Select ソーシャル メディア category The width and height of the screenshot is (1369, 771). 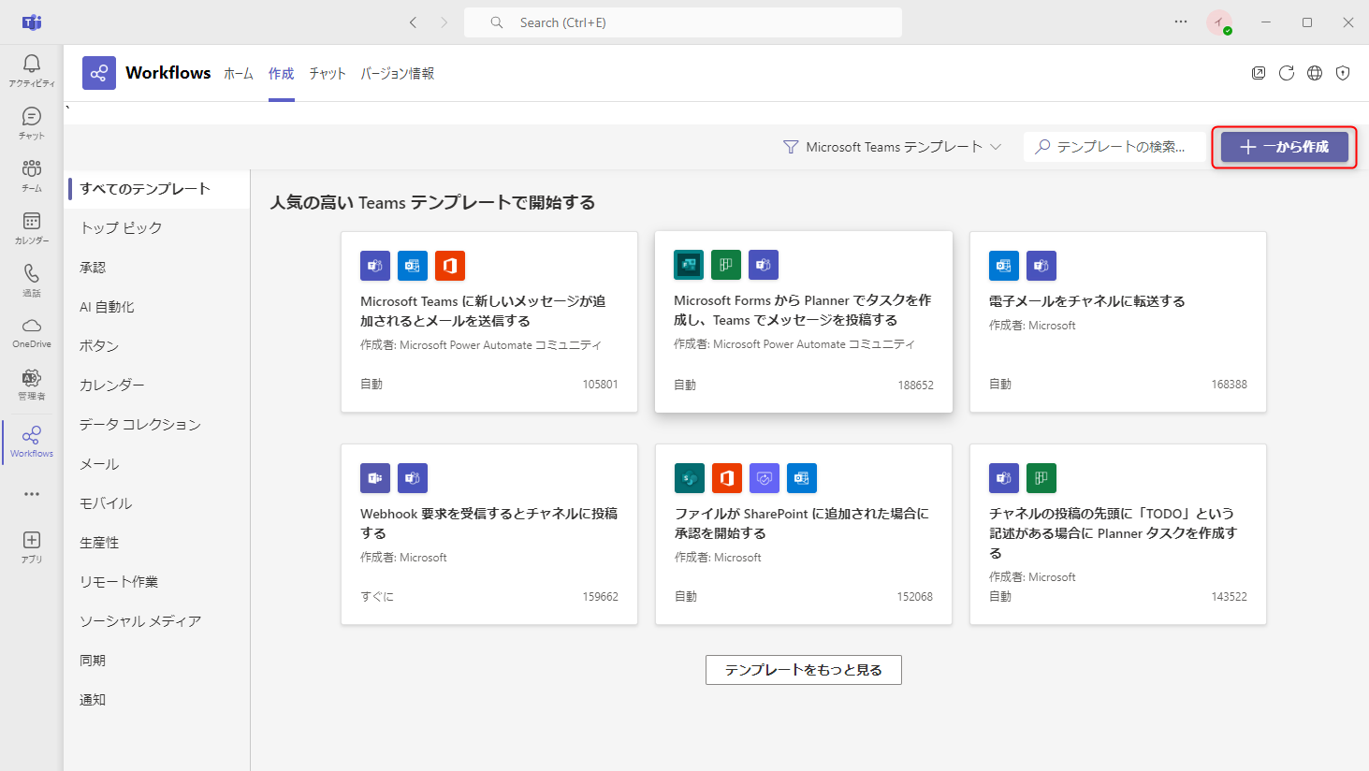coord(158,621)
